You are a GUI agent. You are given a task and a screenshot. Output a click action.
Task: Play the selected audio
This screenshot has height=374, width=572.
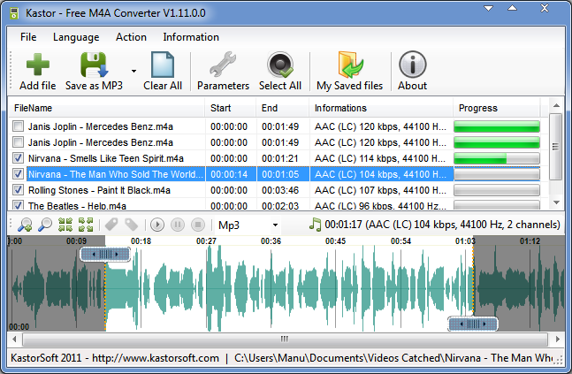(x=157, y=225)
